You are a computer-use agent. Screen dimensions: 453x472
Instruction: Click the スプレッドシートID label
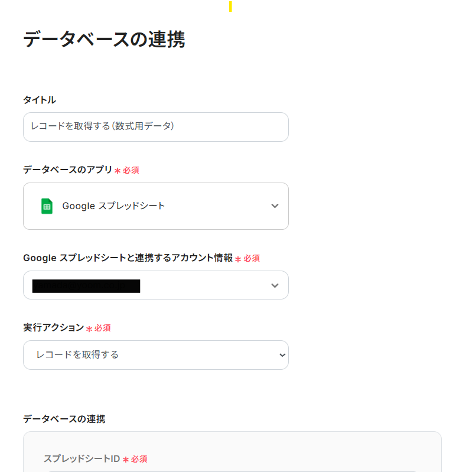pos(82,458)
